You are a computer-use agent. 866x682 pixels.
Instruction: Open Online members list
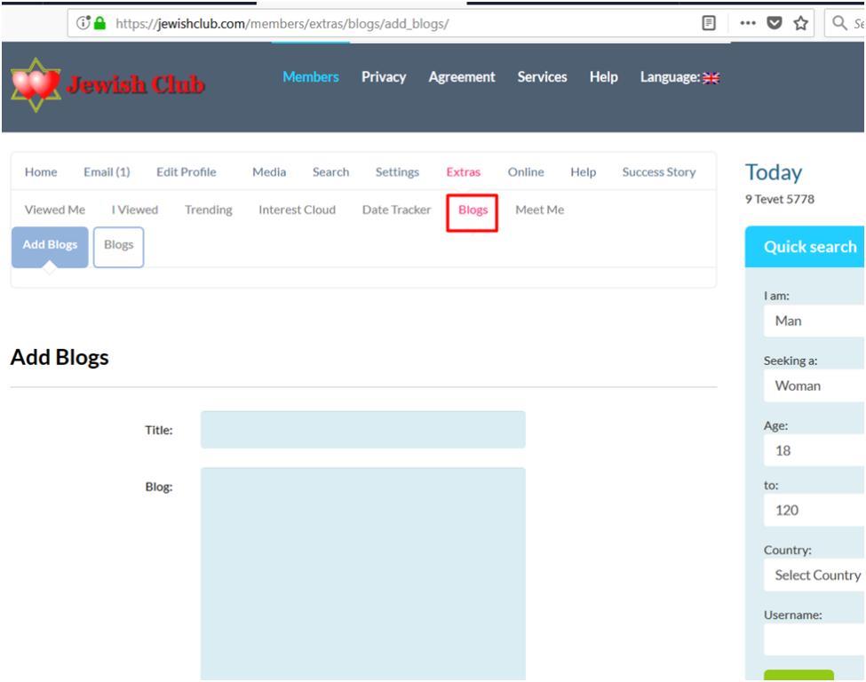526,171
